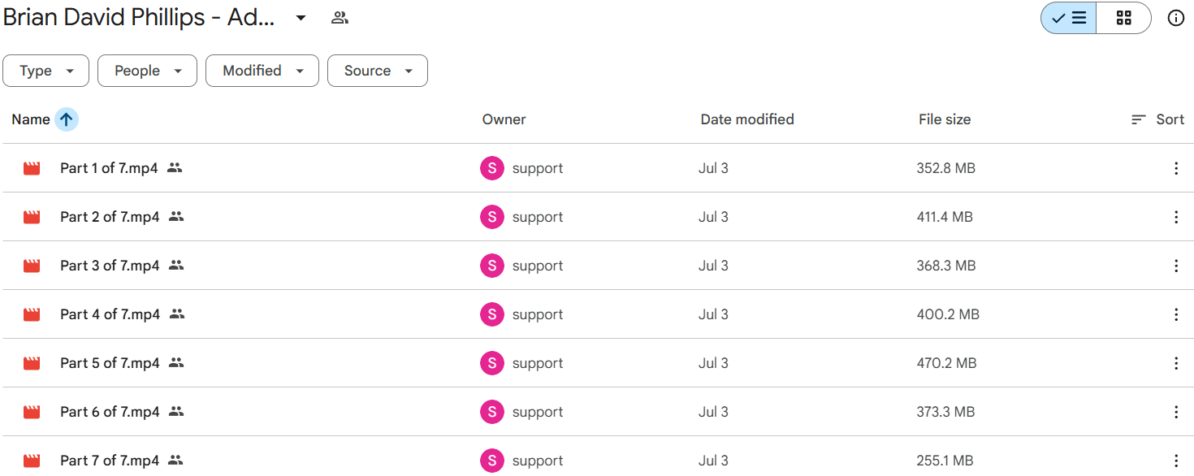Image resolution: width=1194 pixels, height=476 pixels.
Task: Open more actions for Part 1 of 7.mp4
Action: click(x=1175, y=168)
